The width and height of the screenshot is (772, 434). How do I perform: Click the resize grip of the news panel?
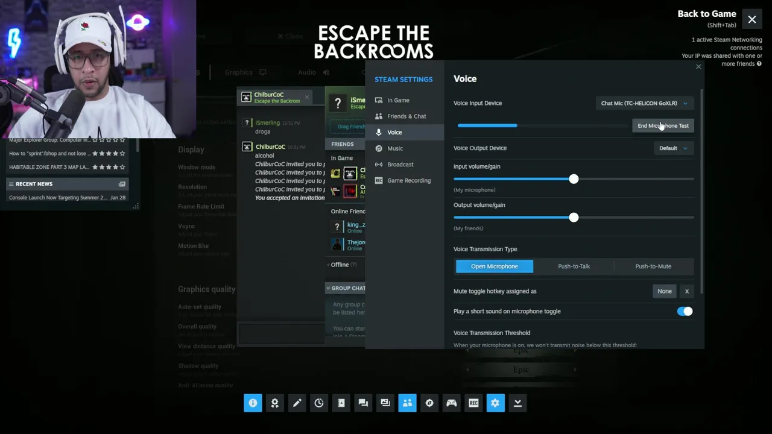click(136, 206)
